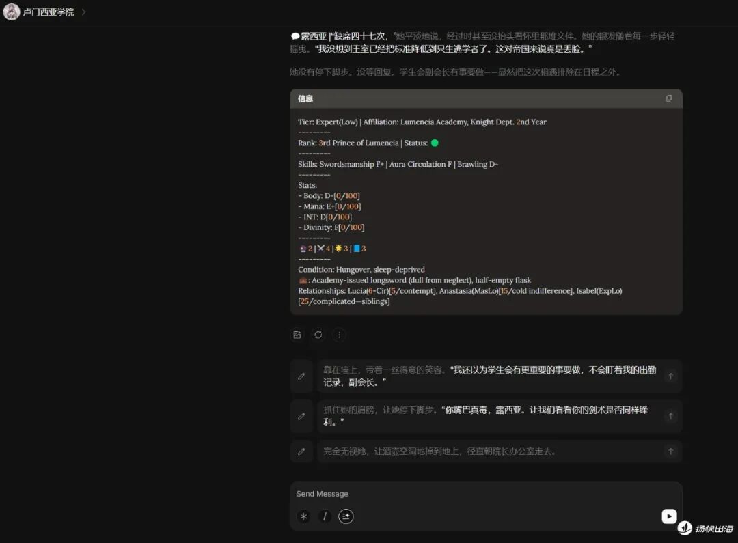Click the Skills: Swordsmanship F+ line

(x=398, y=164)
